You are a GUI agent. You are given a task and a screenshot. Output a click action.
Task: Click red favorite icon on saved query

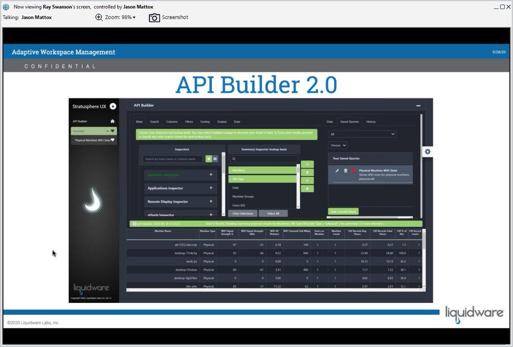354,171
